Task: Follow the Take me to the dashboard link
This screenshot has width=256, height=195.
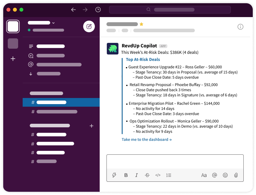Action: 147,140
